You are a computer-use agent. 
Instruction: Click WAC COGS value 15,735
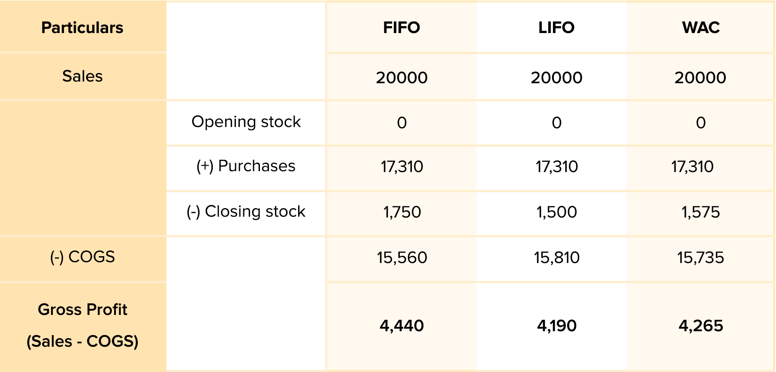pos(701,258)
